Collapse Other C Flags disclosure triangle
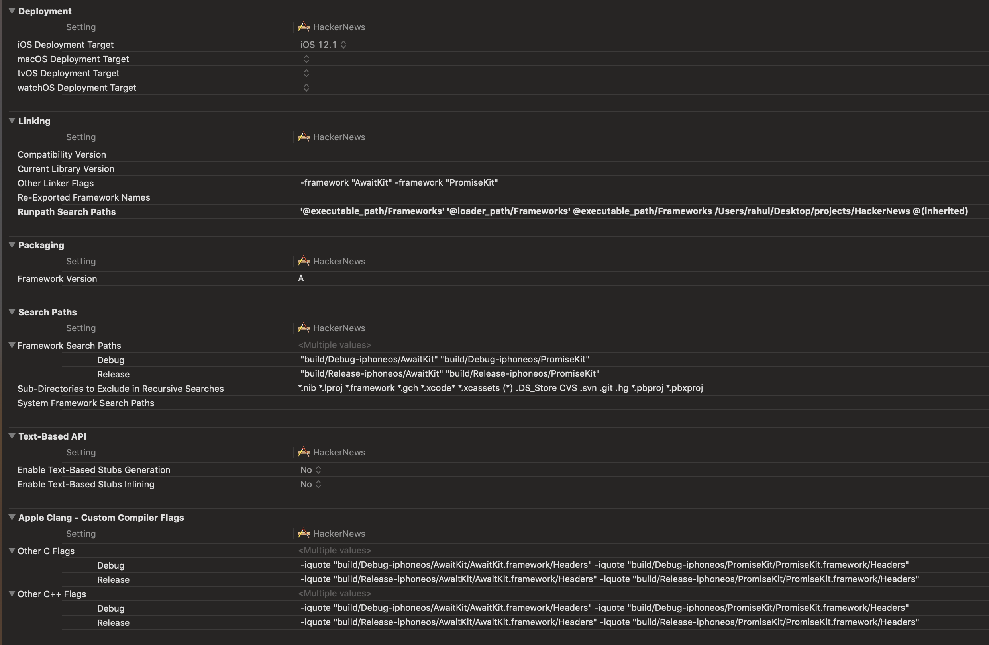 pos(12,551)
